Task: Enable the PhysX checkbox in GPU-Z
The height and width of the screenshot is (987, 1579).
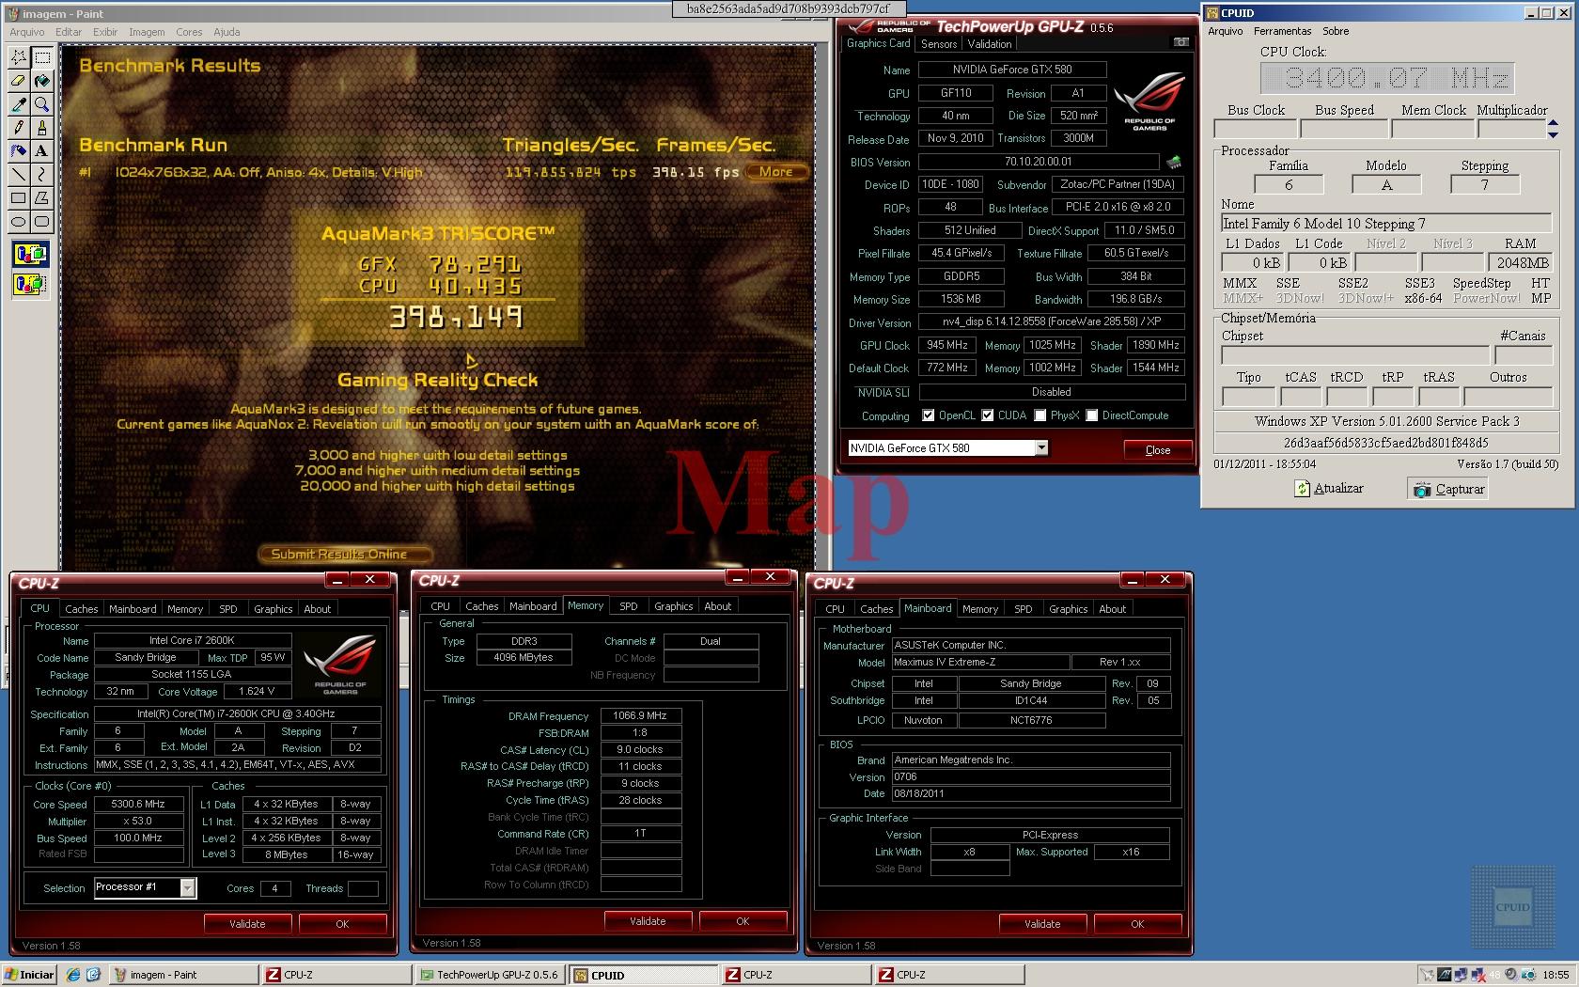Action: tap(1040, 415)
